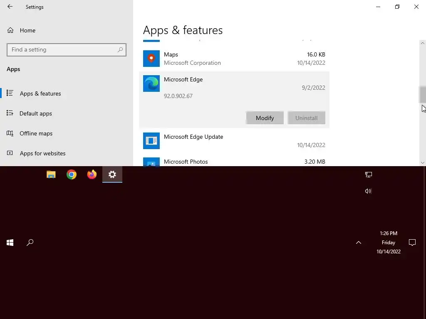Click the Microsoft Edge app icon
This screenshot has height=319, width=426.
(151, 83)
